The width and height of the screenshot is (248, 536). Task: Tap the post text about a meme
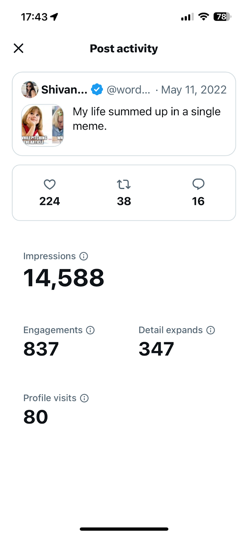147,119
